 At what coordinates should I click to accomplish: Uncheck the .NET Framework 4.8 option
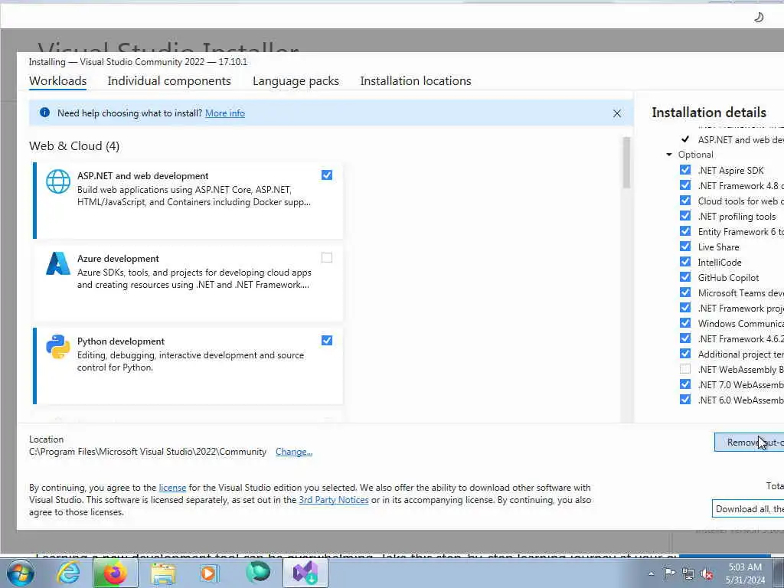[685, 185]
